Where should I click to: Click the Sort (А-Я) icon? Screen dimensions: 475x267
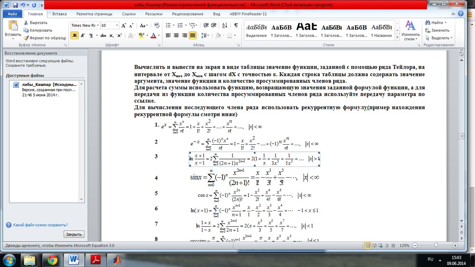(x=225, y=26)
